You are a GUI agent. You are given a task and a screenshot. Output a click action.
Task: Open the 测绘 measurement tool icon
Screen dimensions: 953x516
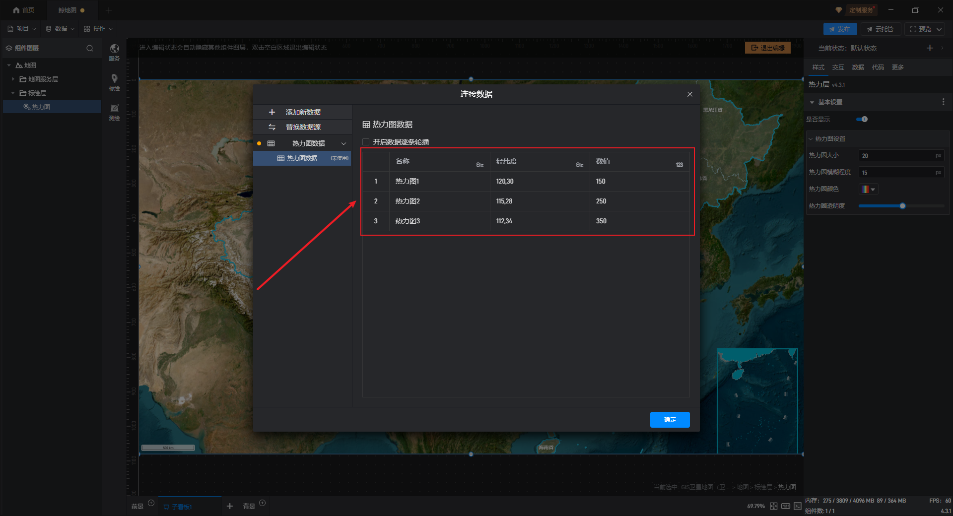click(114, 109)
